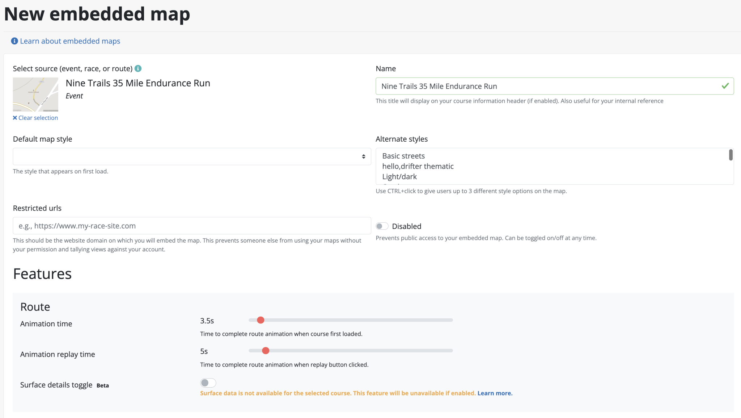This screenshot has height=418, width=741.
Task: Select Basic streets in Alternate styles
Action: click(x=403, y=156)
